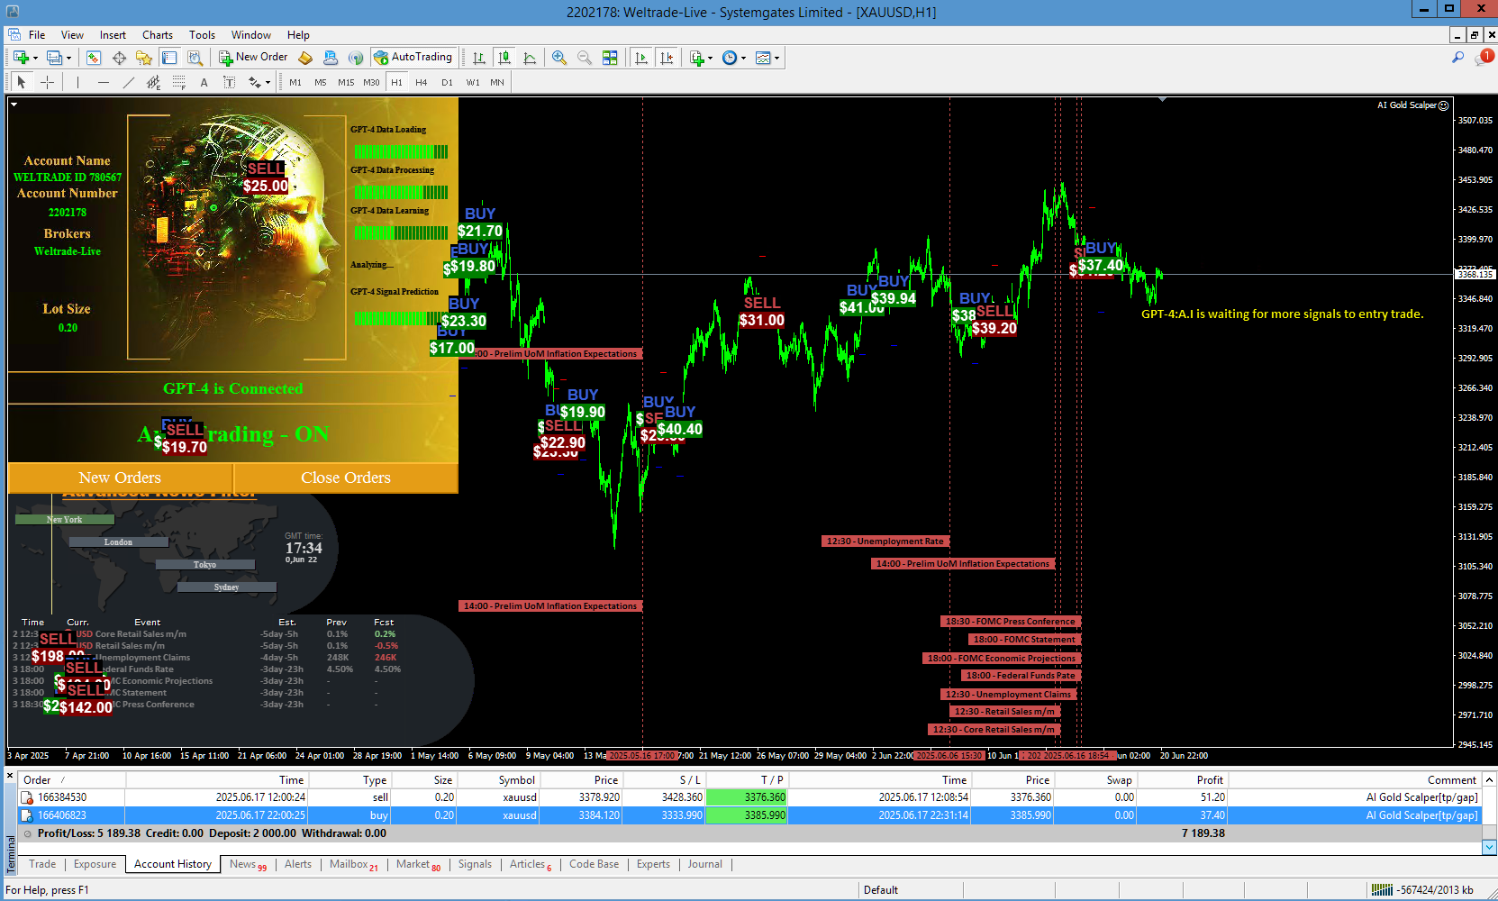Toggle the AutoTrading button
Viewport: 1498px width, 901px height.
point(413,57)
